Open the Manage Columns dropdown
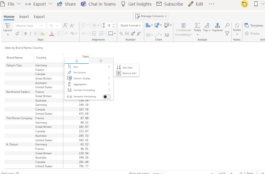Screen dimensions: 265x174 (151, 16)
